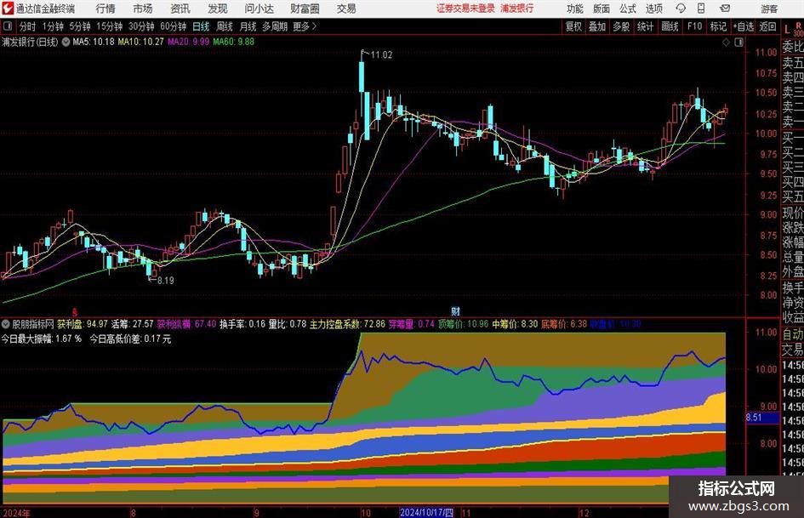Viewport: 804px width, 518px height.
Task: Click the 今日高低价差: 0.17 元 text
Action: click(130, 339)
